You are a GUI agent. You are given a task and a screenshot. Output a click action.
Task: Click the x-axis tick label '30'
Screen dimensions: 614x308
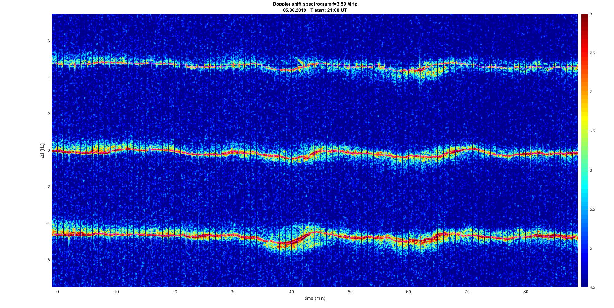click(233, 292)
